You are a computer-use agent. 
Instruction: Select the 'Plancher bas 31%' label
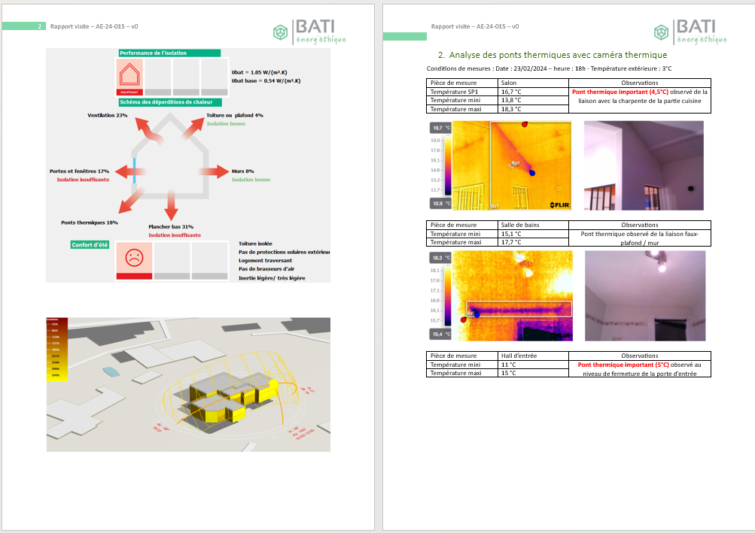(x=171, y=226)
